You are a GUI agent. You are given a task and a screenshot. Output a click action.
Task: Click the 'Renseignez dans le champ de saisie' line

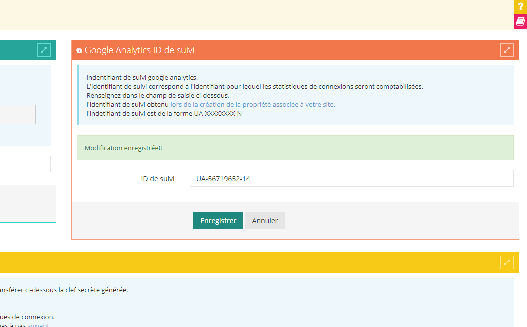(158, 95)
